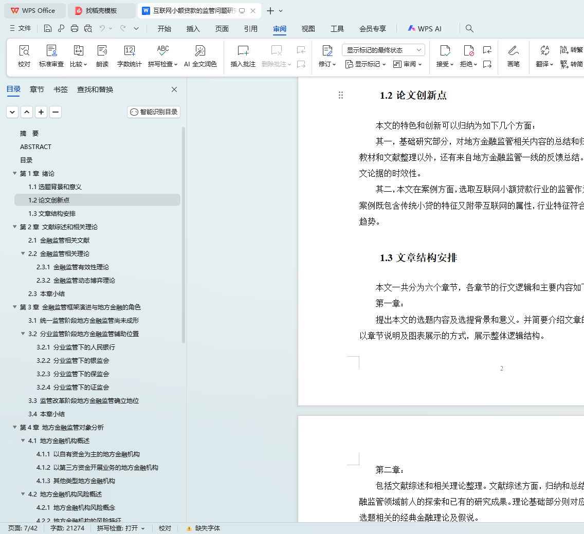Collapse 第3章 outline node

tap(14, 307)
